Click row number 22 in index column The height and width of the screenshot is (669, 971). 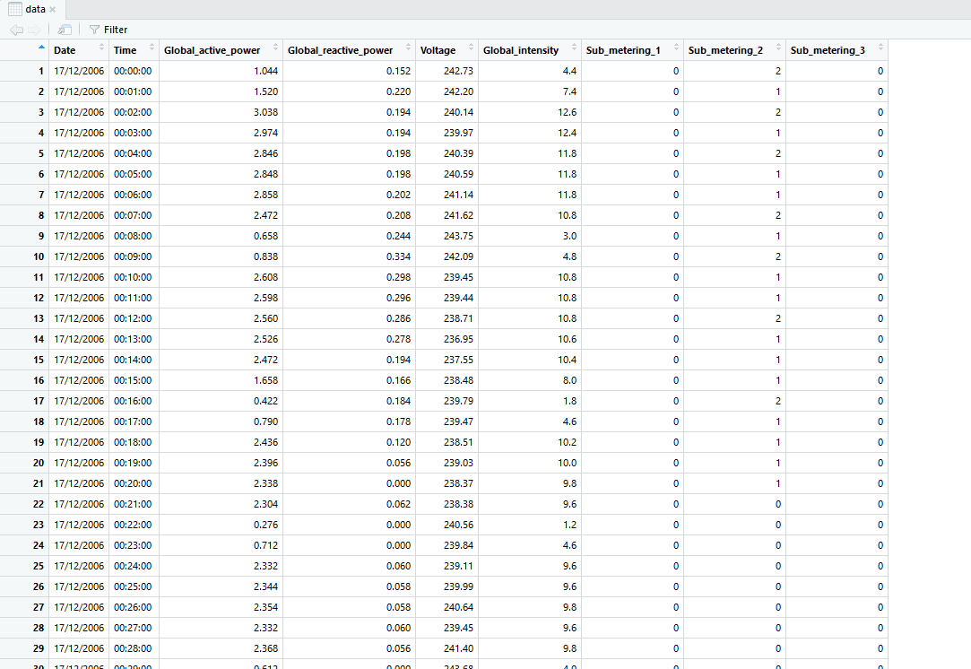(39, 504)
